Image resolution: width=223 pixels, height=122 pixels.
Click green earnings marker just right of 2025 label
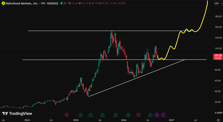coord(80,115)
